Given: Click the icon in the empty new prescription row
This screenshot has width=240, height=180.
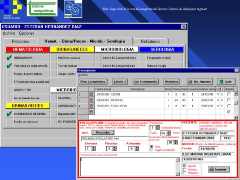Looking at the screenshot, I should click(x=91, y=112).
